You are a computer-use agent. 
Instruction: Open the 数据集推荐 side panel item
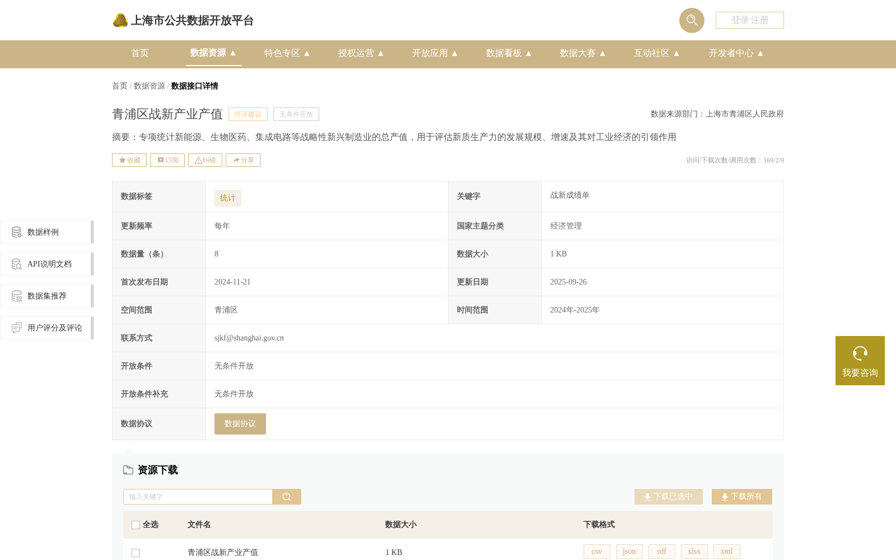coord(46,296)
